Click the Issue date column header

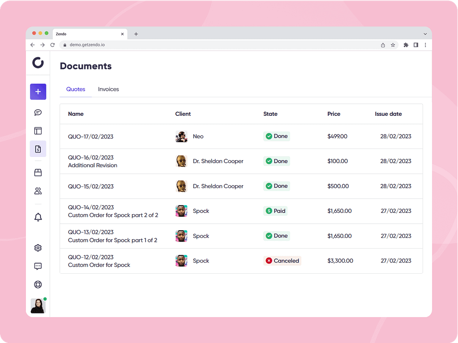pyautogui.click(x=388, y=114)
